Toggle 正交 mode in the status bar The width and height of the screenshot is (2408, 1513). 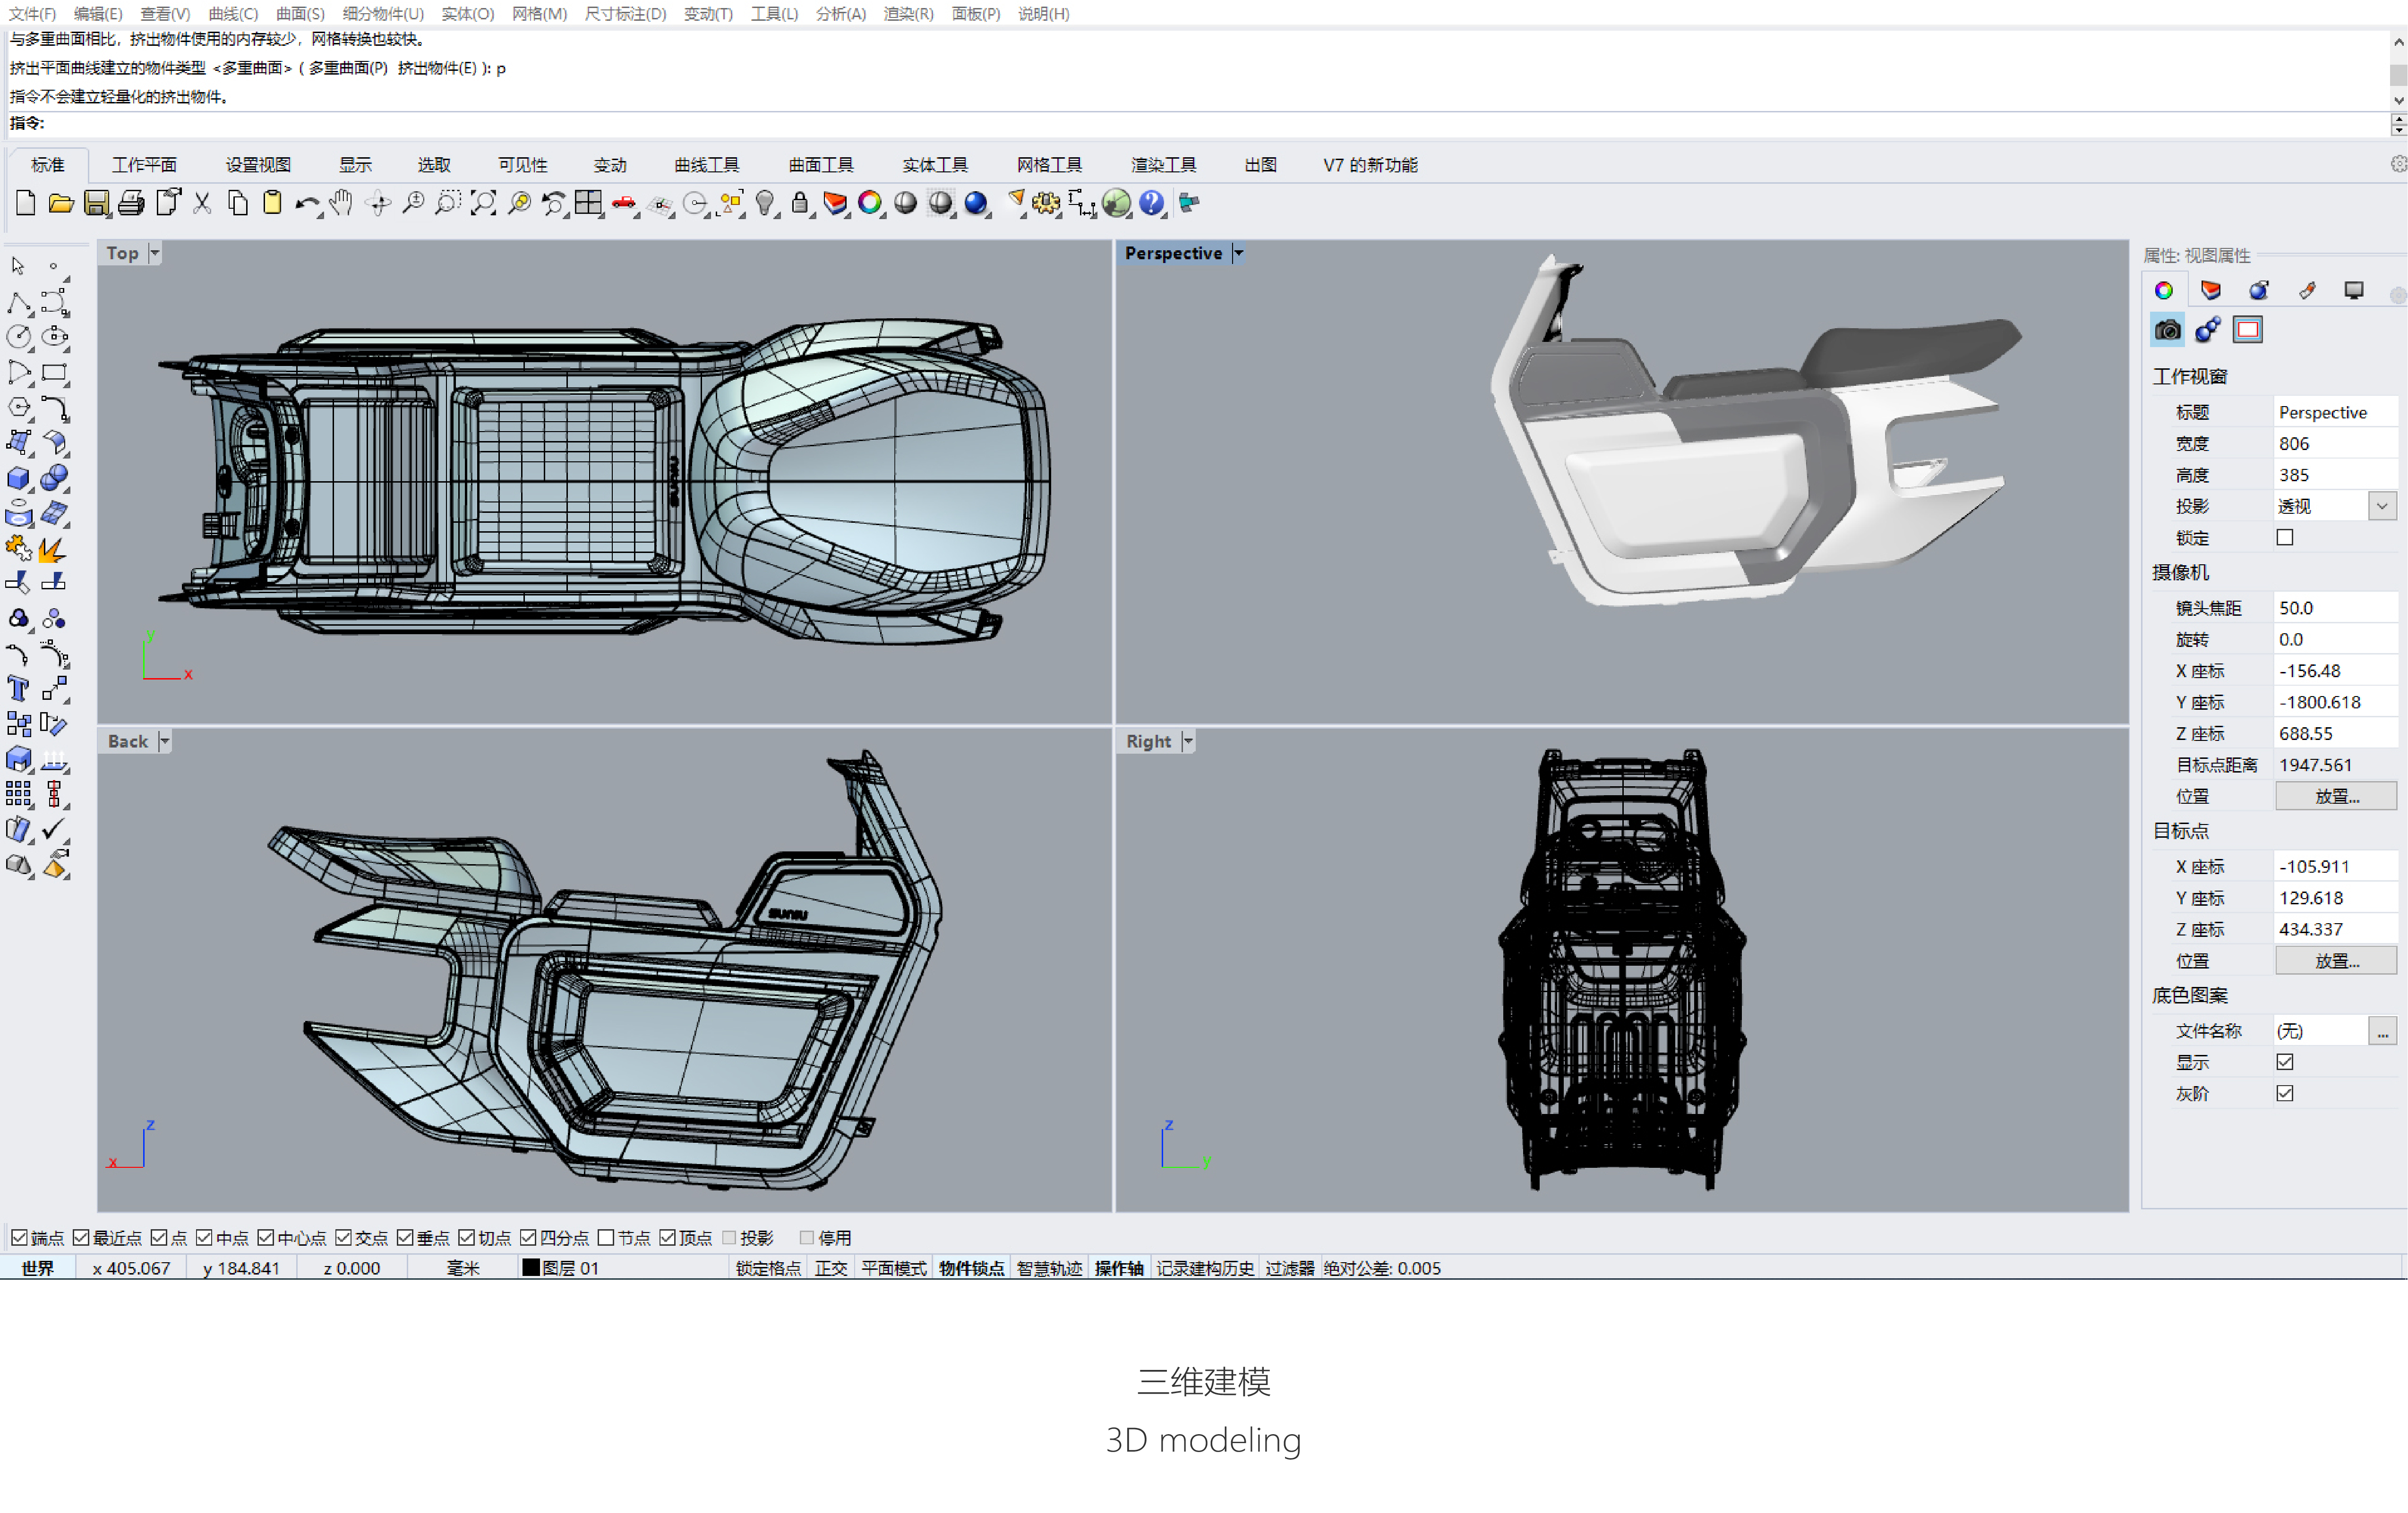[x=831, y=1267]
